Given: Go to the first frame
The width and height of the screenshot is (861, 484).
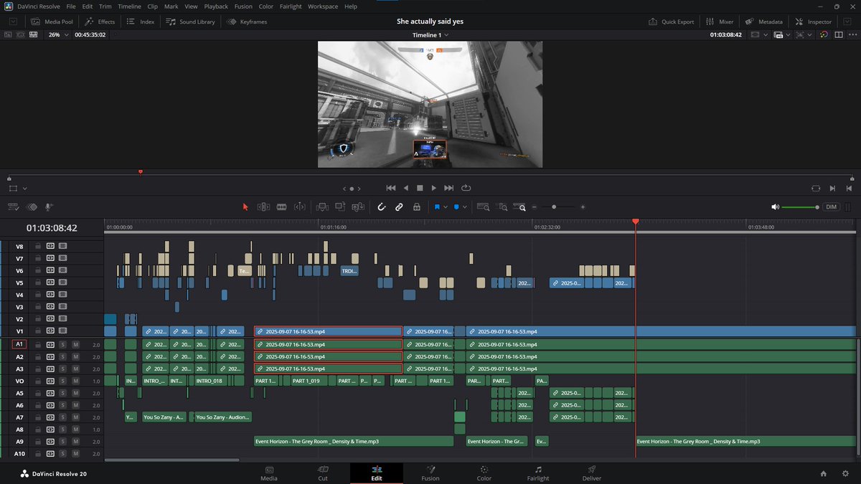Looking at the screenshot, I should (x=391, y=188).
